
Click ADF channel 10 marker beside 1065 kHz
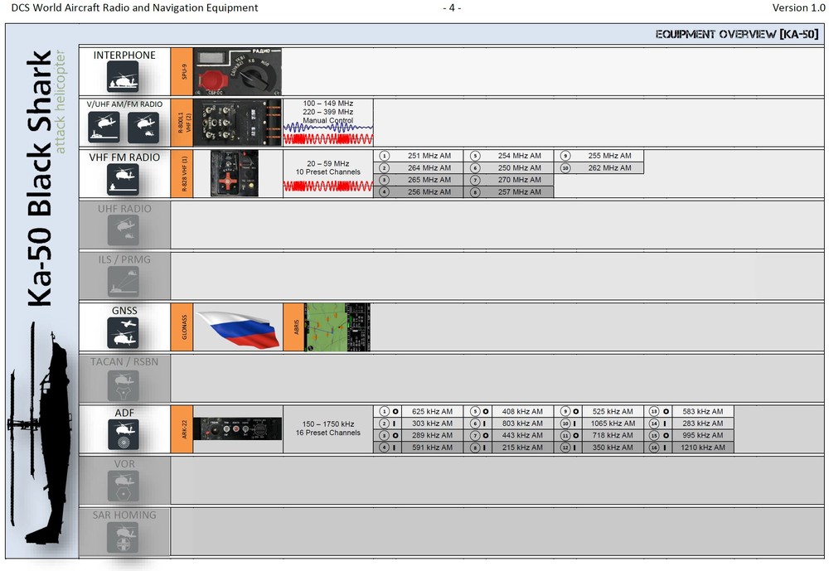tap(565, 423)
